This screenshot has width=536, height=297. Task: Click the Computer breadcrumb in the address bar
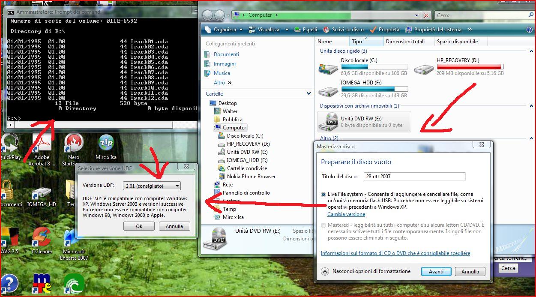point(260,15)
